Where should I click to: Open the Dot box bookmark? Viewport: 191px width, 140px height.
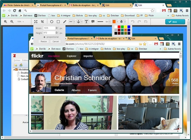40,16
